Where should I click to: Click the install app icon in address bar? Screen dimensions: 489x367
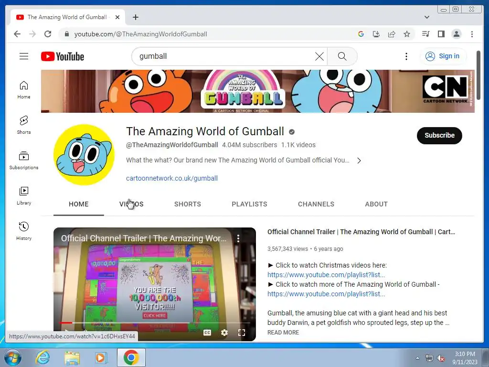tap(376, 34)
